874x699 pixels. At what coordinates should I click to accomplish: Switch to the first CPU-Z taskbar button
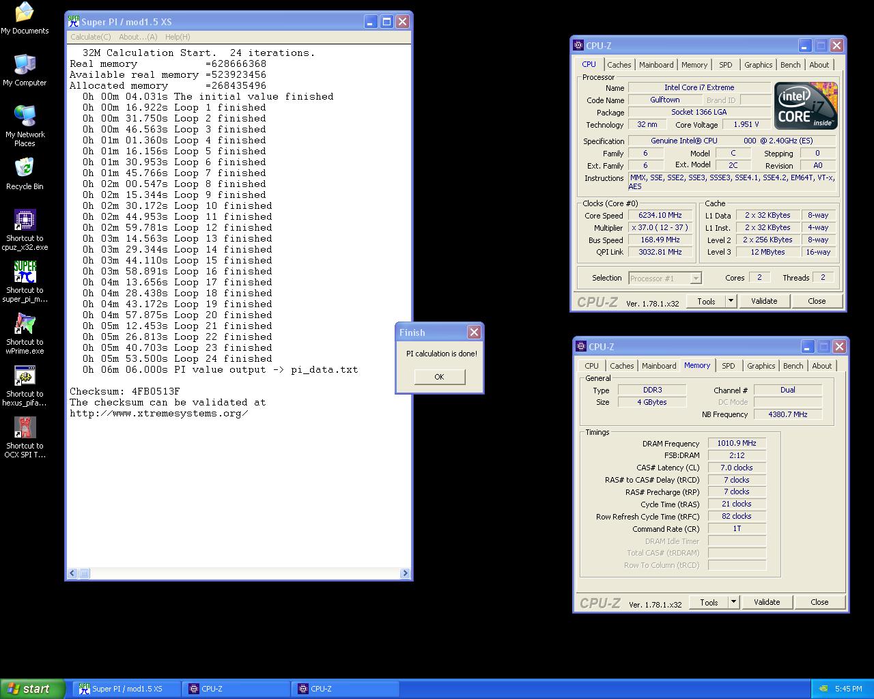[237, 689]
